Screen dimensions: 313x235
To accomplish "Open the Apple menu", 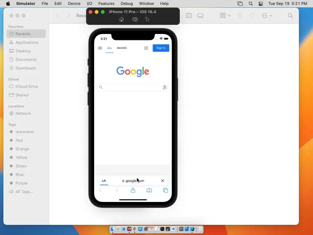I will click(8, 4).
